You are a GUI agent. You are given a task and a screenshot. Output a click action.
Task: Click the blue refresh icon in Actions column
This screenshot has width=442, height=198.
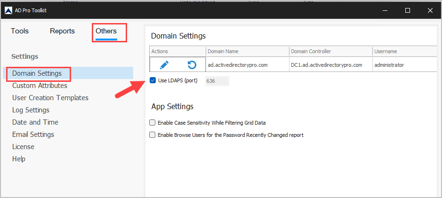192,65
